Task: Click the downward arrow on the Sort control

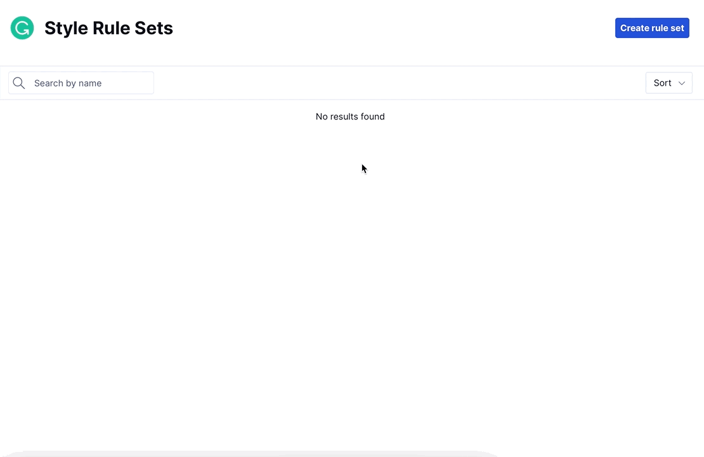Action: tap(682, 83)
